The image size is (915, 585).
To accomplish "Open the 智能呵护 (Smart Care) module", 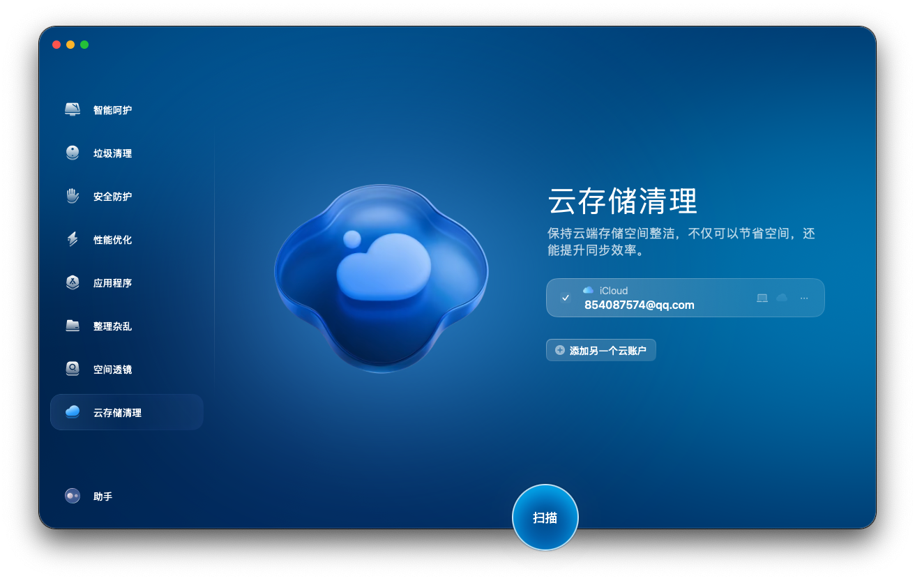I will pos(112,110).
